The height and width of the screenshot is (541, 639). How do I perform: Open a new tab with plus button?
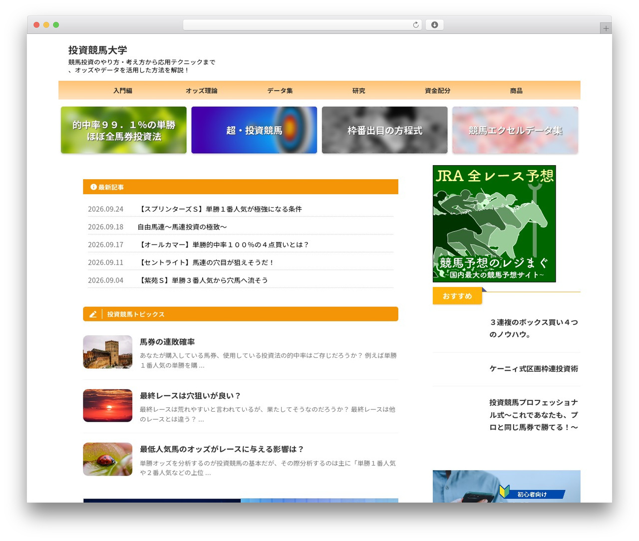[x=606, y=28]
